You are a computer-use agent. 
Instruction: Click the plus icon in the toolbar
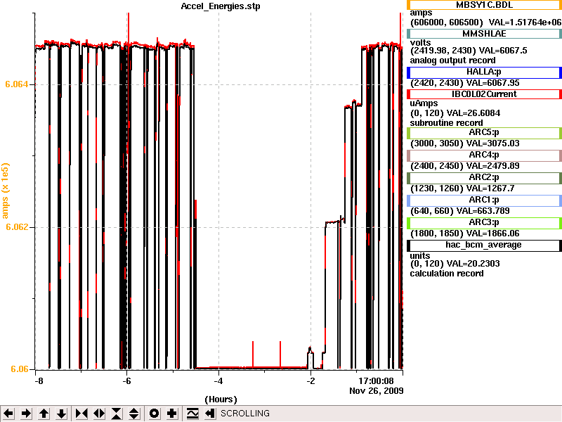pyautogui.click(x=172, y=414)
